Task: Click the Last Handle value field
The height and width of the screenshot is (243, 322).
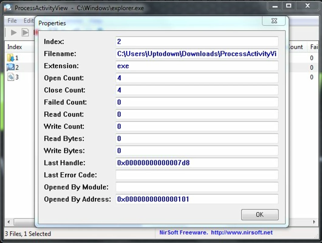Action: click(197, 163)
